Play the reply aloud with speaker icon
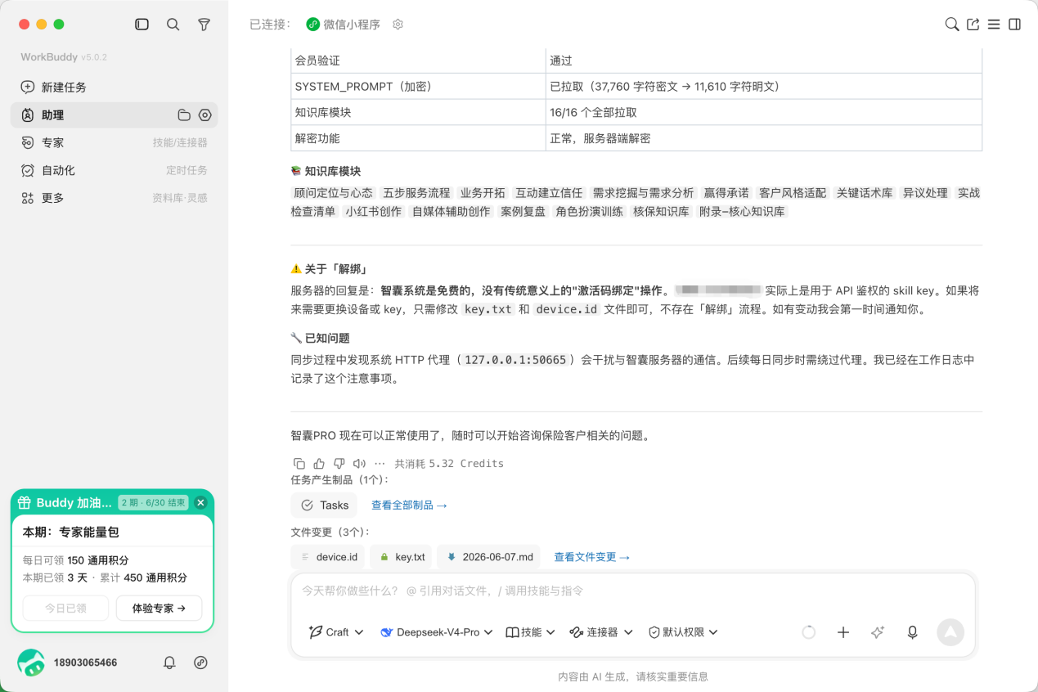This screenshot has width=1038, height=692. (x=359, y=463)
